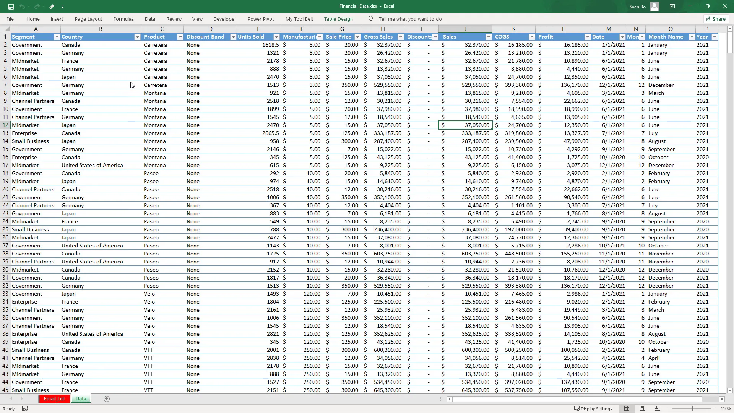Viewport: 734px width, 413px height.
Task: Select the cell containing 'United States of America' in row 17
Action: tap(101, 165)
